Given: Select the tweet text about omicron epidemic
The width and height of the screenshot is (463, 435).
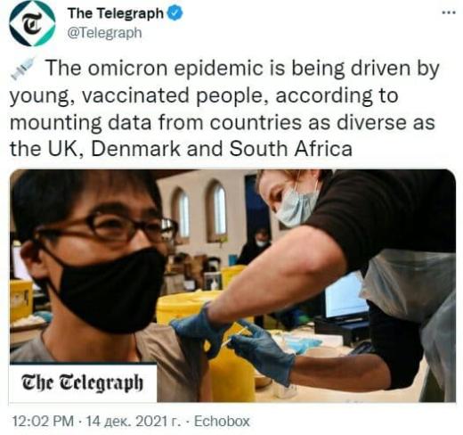Looking at the screenshot, I should [x=224, y=108].
